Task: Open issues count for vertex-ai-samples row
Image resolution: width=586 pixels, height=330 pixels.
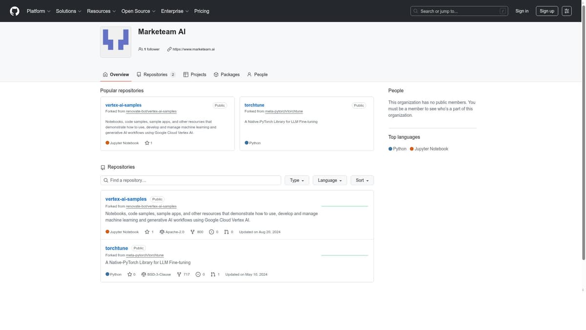Action: (x=213, y=232)
